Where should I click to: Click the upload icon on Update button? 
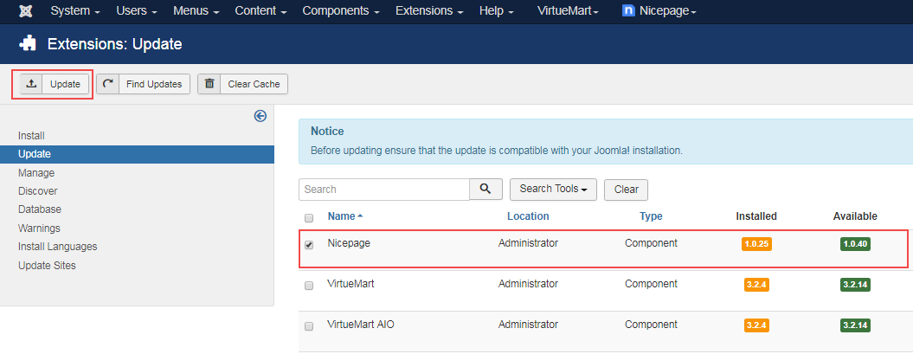click(31, 84)
